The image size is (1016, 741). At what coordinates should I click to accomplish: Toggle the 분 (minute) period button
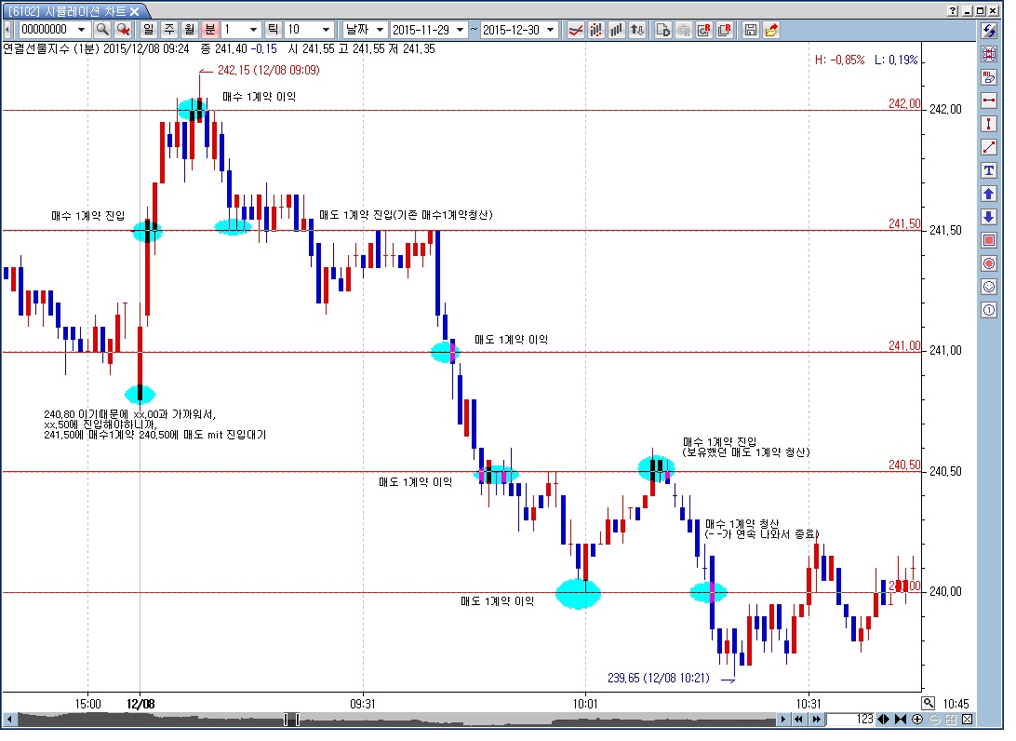(x=210, y=30)
